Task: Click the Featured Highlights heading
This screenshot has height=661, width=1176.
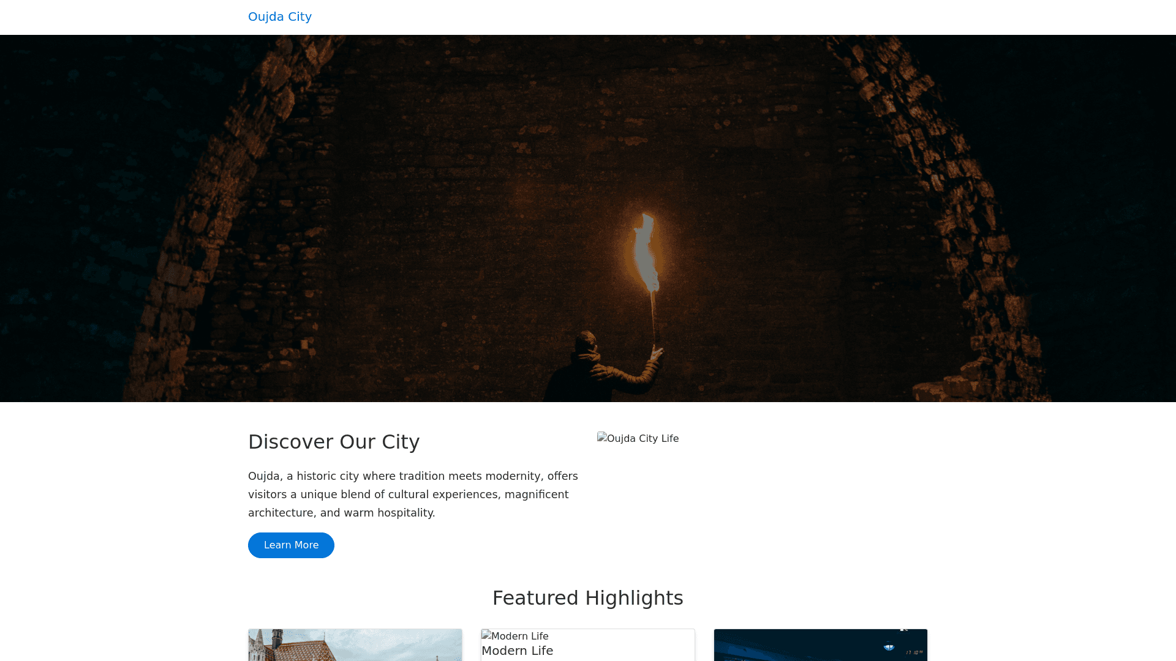Action: [x=587, y=598]
